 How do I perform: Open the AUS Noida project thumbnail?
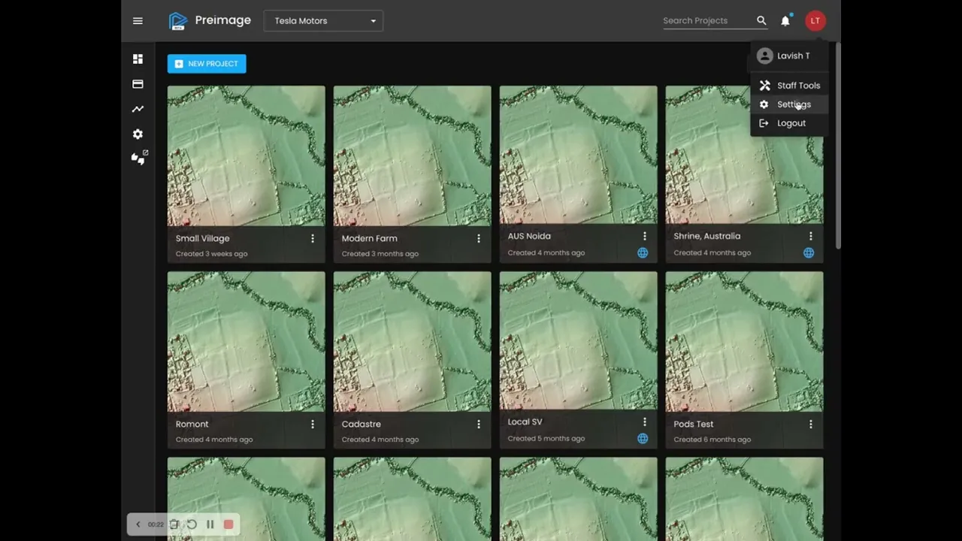click(579, 155)
